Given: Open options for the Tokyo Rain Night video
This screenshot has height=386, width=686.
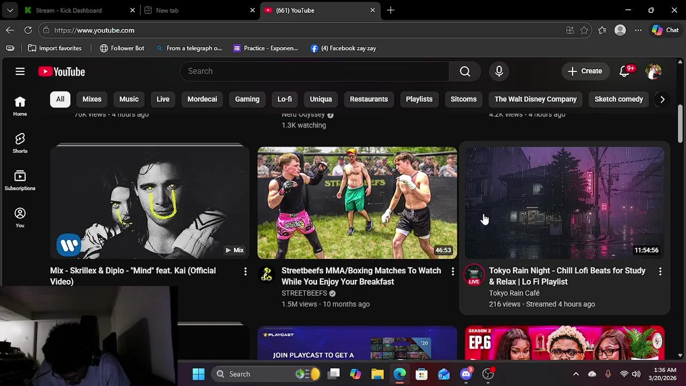Looking at the screenshot, I should click(x=660, y=272).
